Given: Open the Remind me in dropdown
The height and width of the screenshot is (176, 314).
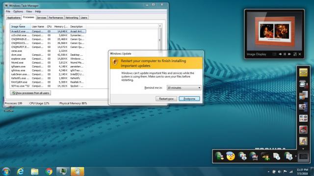Looking at the screenshot, I should (x=184, y=88).
